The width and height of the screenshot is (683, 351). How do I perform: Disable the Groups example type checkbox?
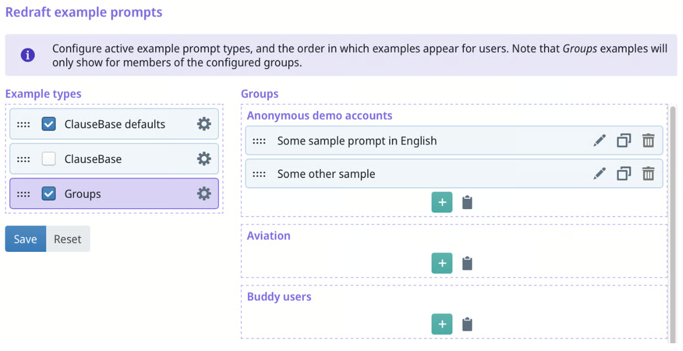pos(49,194)
